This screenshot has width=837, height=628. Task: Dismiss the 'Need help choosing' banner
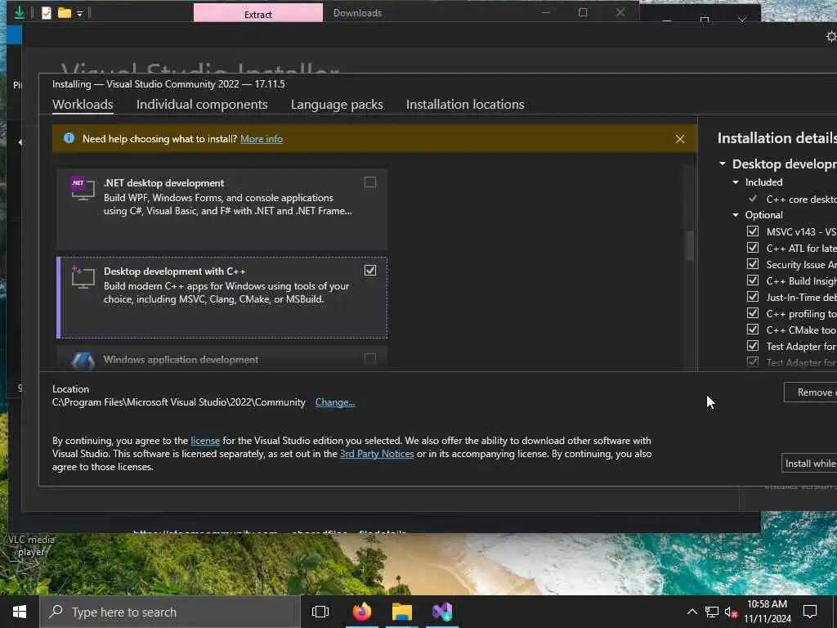[679, 139]
